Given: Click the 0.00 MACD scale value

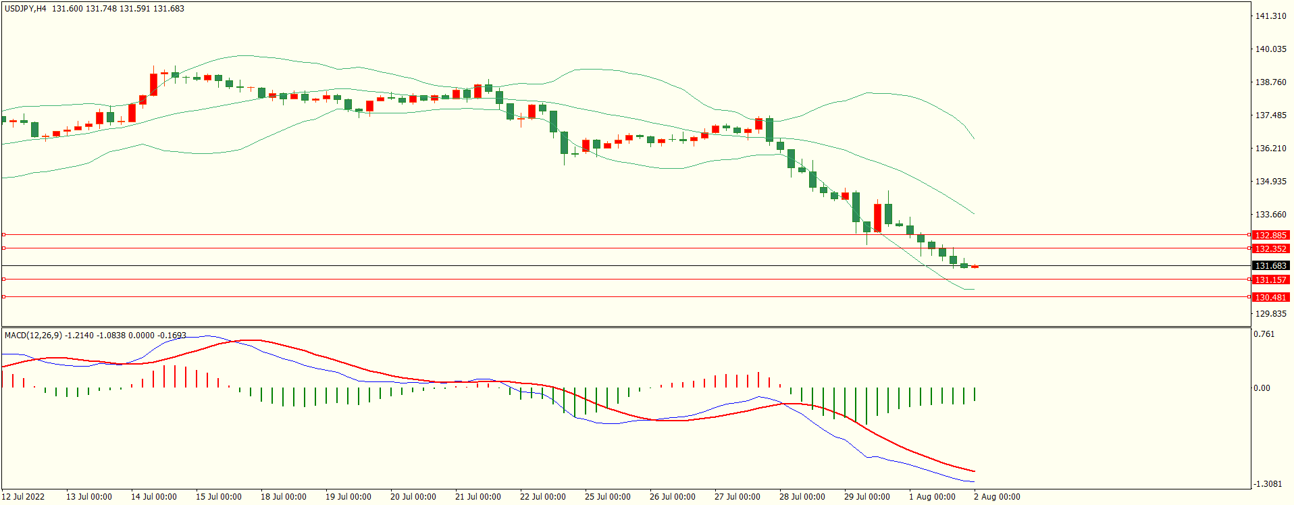Looking at the screenshot, I should [1262, 388].
